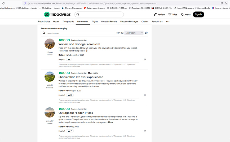230x142 pixels.
Task: Open Trips with the heart icon
Action: 170,15
